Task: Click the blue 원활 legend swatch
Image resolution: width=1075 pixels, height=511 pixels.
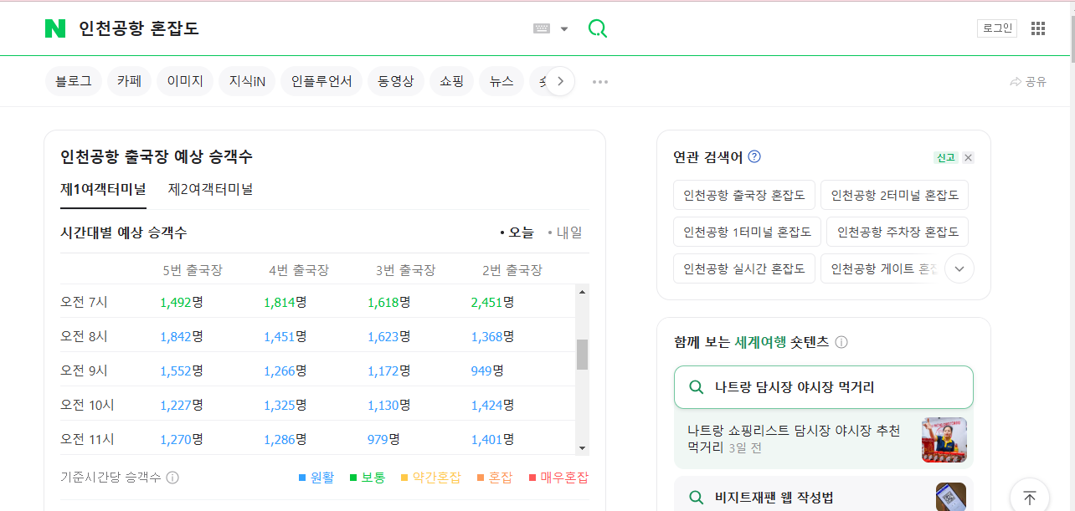Action: click(x=301, y=477)
